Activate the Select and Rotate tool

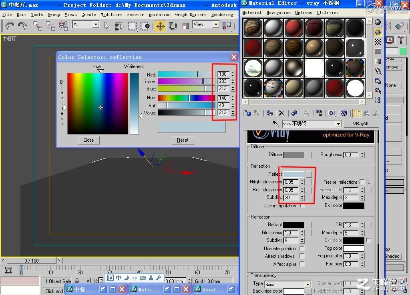pyautogui.click(x=173, y=26)
